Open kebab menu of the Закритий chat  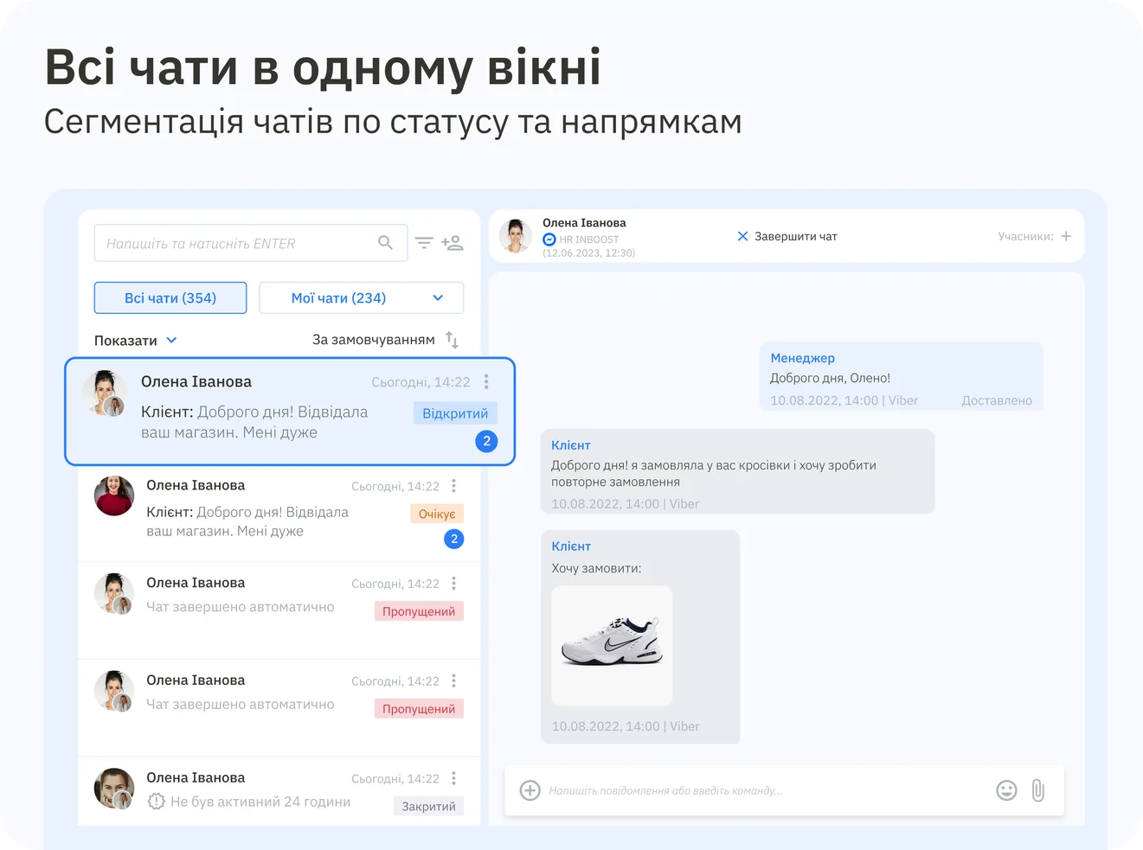point(453,778)
